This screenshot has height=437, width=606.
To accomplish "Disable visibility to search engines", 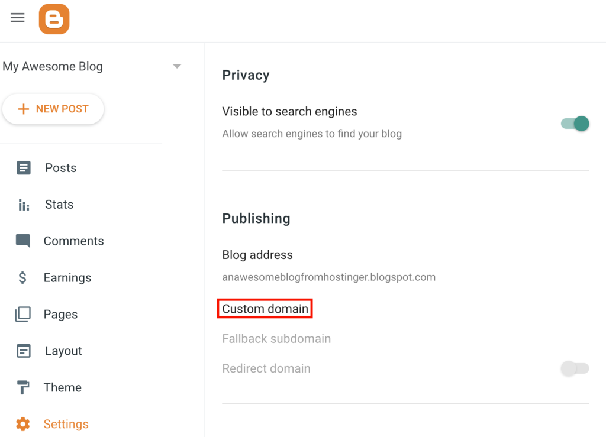I will (573, 124).
